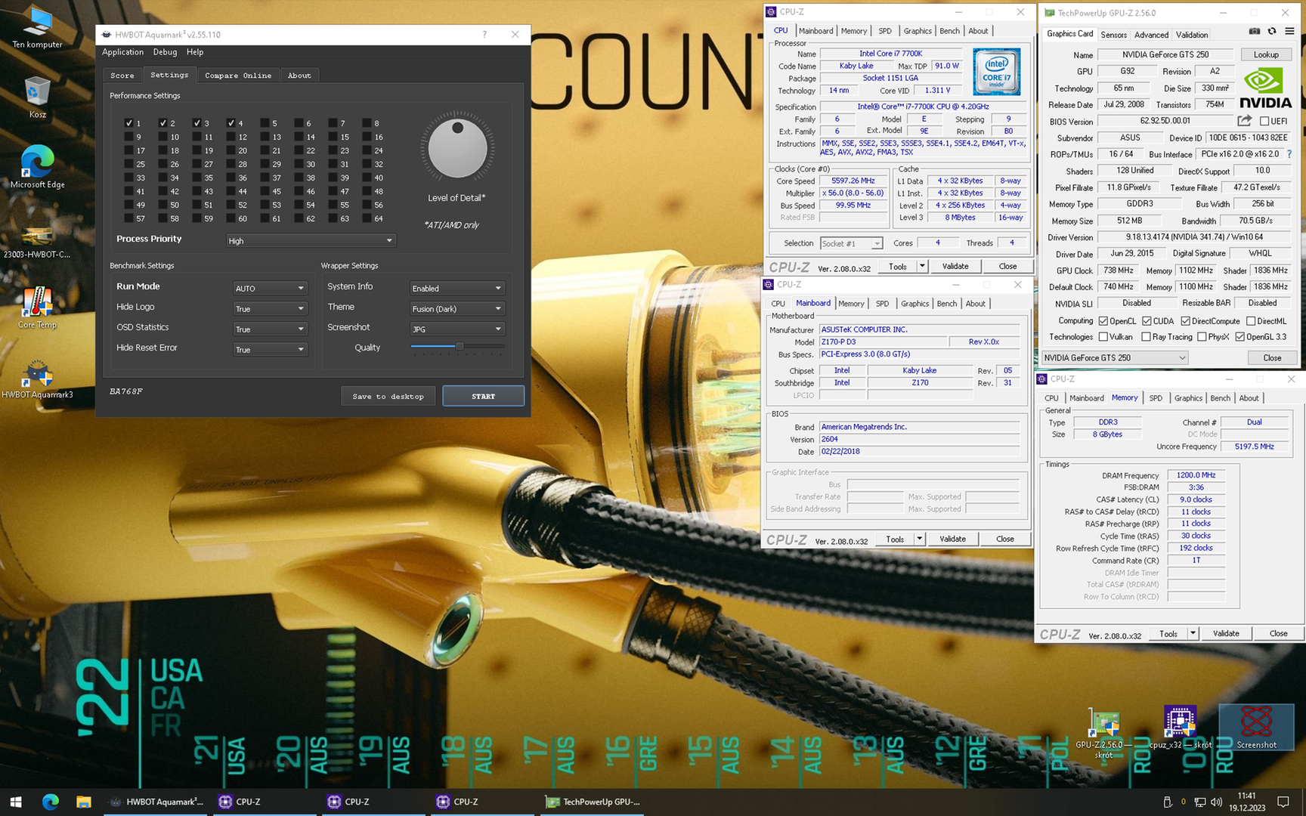
Task: Click Tools button in CPU-Z Memory window
Action: pos(1168,633)
